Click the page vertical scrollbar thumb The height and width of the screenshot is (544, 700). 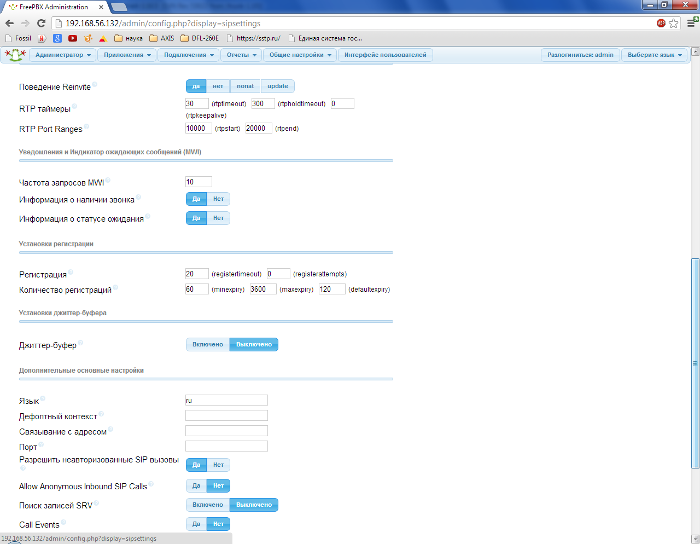[x=695, y=363]
